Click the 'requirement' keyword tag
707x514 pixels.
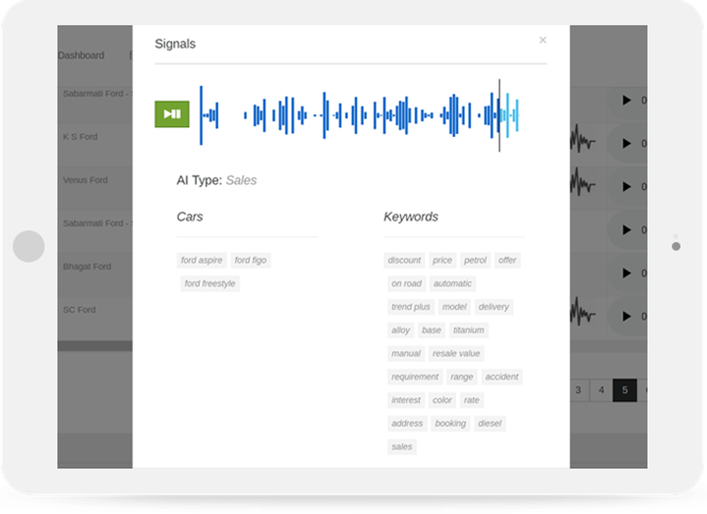point(415,378)
